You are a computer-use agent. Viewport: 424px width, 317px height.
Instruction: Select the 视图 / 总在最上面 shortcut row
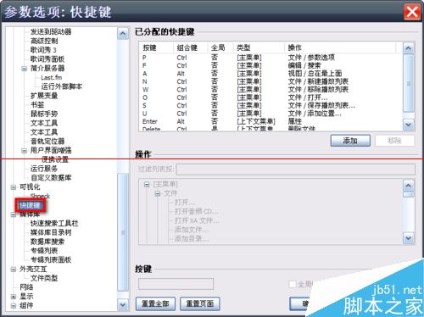(x=271, y=74)
